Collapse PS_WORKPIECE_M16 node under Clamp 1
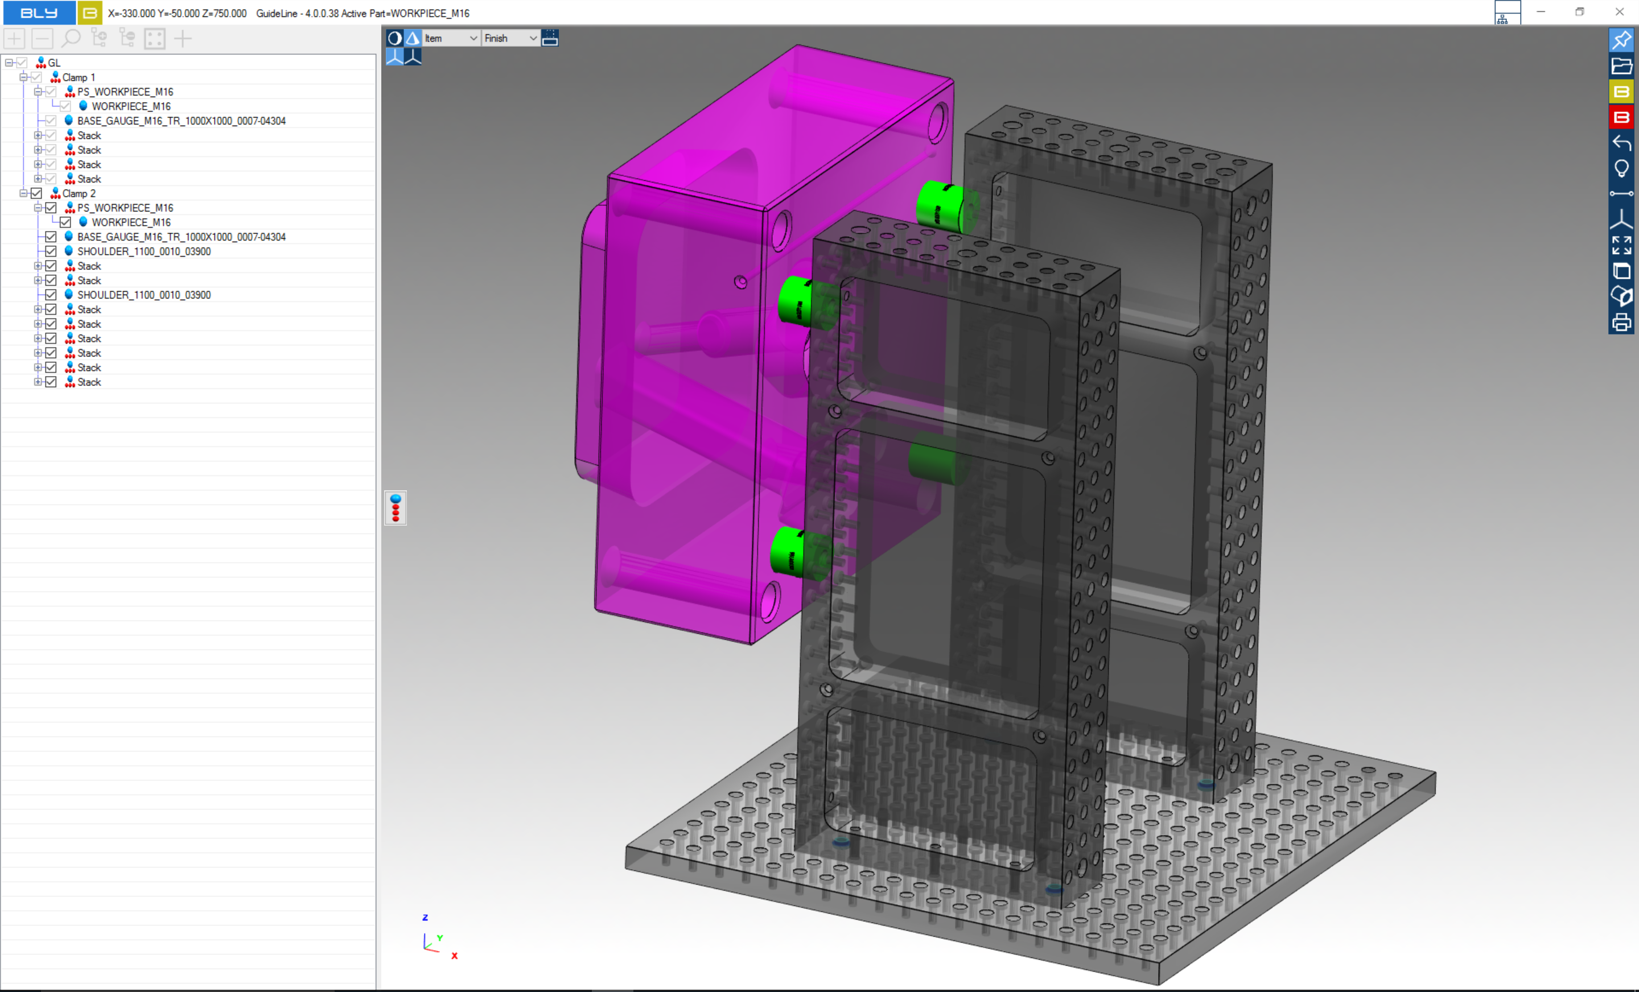Image resolution: width=1639 pixels, height=992 pixels. [x=38, y=92]
